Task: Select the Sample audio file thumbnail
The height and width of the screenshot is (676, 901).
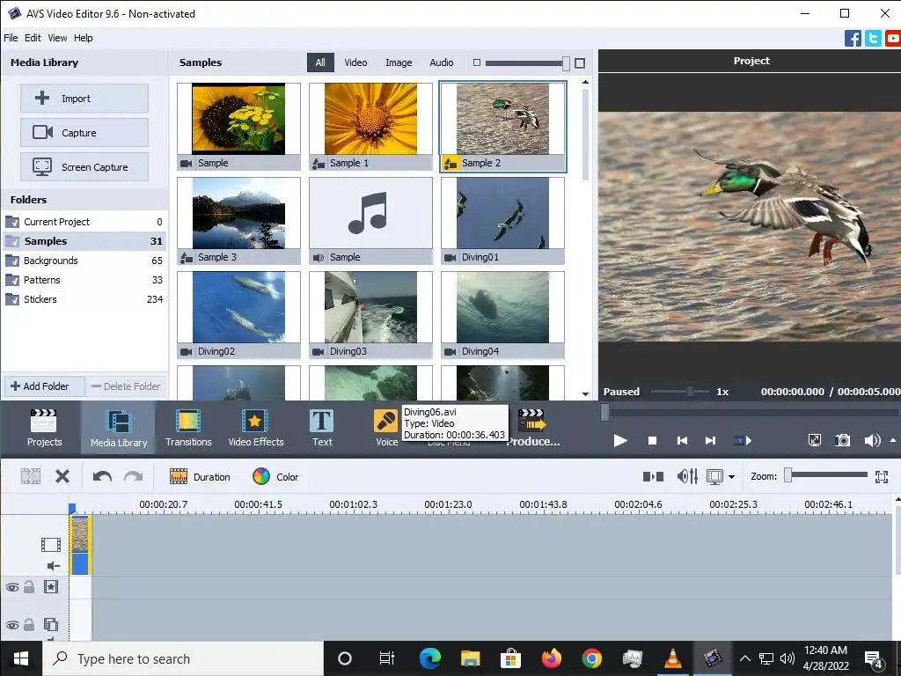Action: tap(370, 221)
